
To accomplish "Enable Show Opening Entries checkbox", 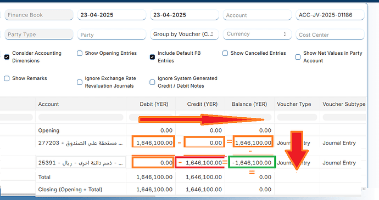I will tap(80, 53).
